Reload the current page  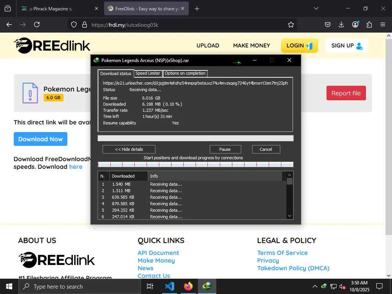pyautogui.click(x=37, y=24)
